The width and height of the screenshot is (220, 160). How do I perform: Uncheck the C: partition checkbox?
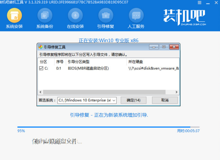coord(41,68)
